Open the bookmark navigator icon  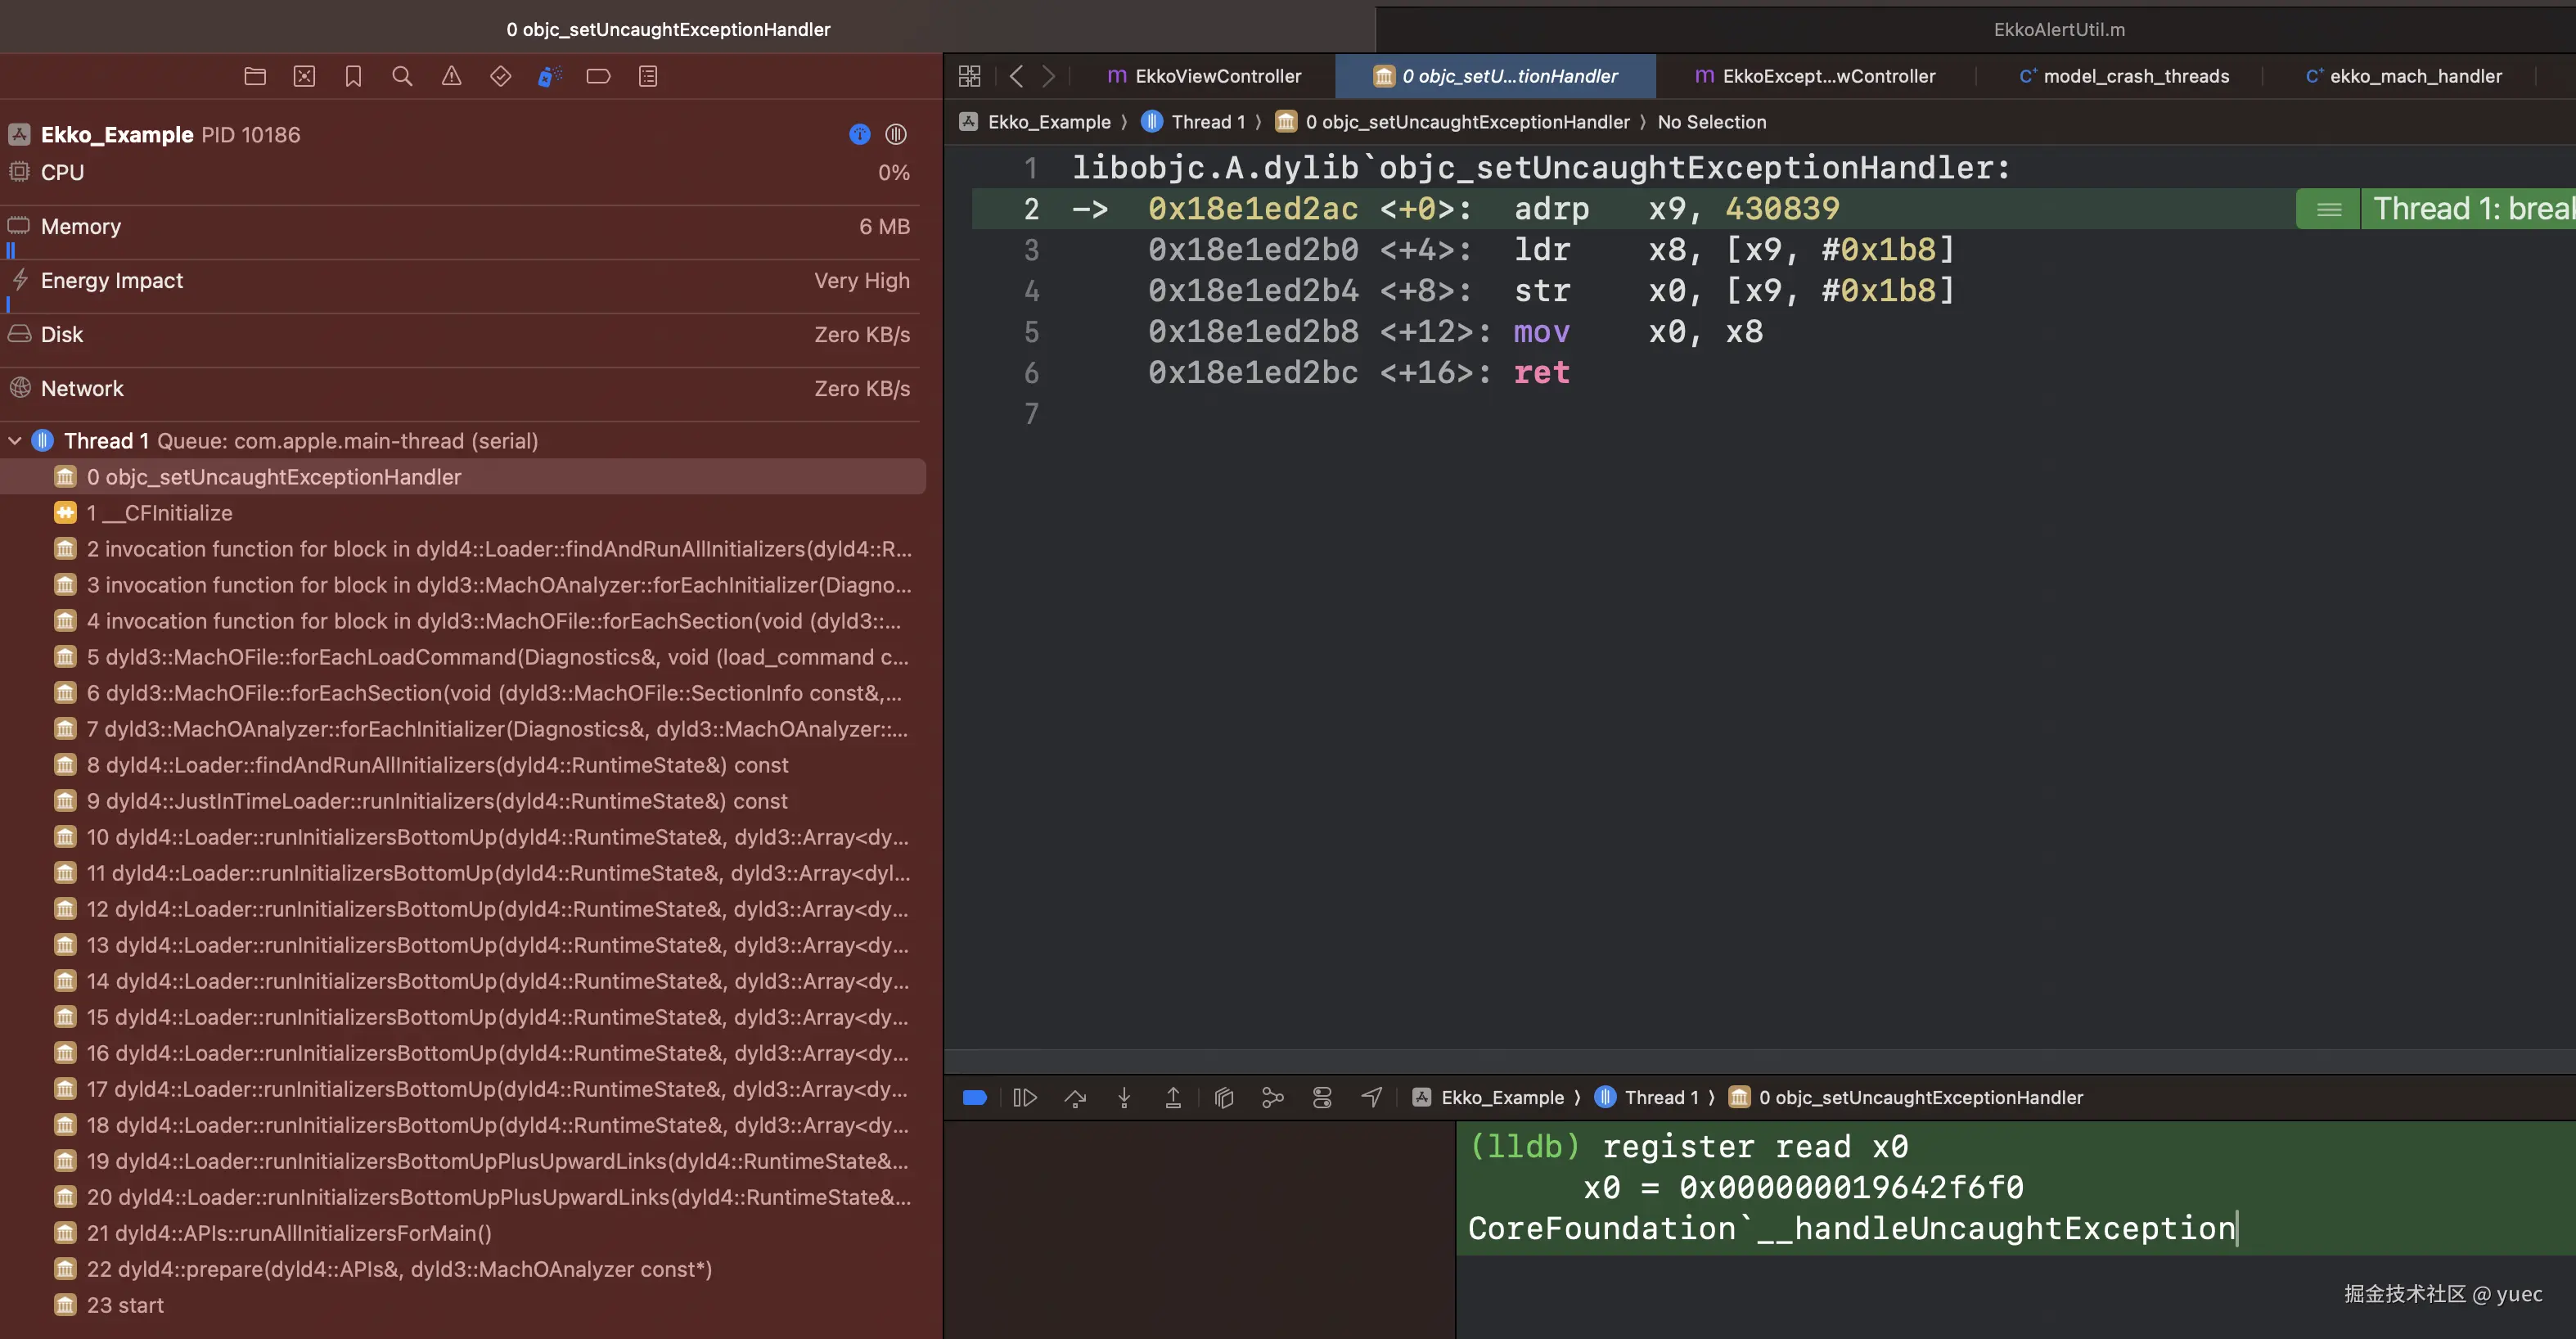point(353,76)
